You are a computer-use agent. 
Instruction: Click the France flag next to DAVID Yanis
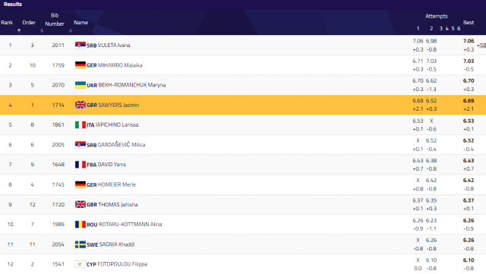pos(80,164)
